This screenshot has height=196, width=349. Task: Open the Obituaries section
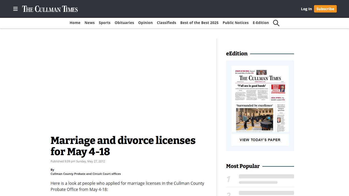(124, 23)
